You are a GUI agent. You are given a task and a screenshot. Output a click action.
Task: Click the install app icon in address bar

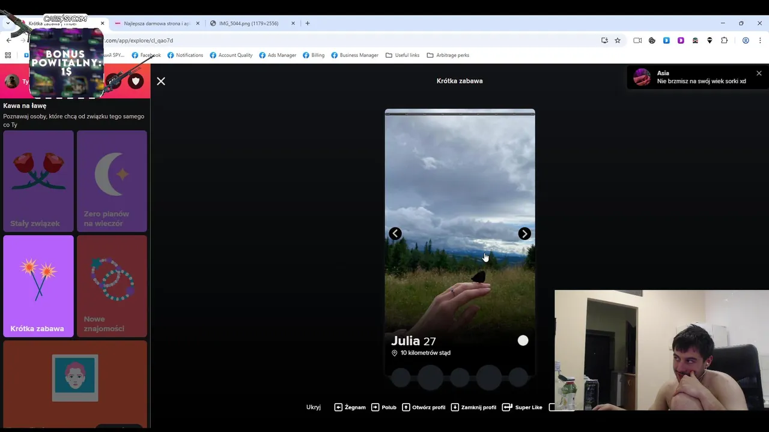604,40
